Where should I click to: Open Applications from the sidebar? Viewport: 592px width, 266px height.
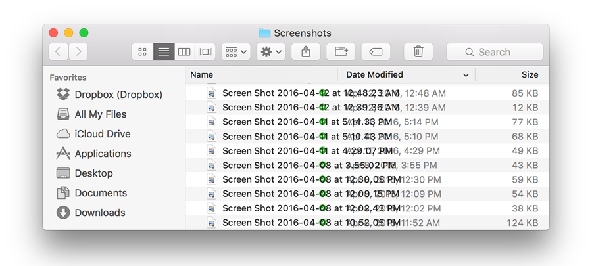point(103,154)
